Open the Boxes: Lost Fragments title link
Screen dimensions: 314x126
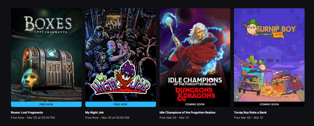pos(27,112)
